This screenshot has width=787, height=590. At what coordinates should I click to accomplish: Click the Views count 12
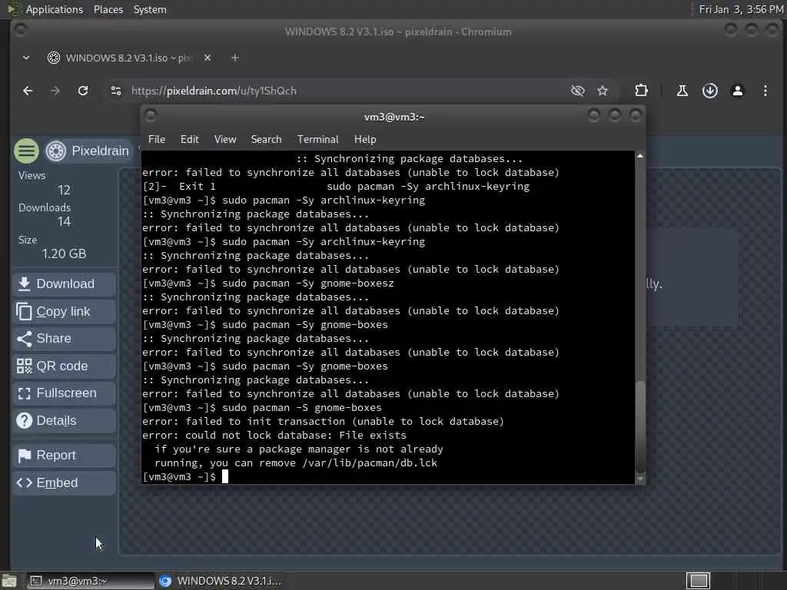64,191
